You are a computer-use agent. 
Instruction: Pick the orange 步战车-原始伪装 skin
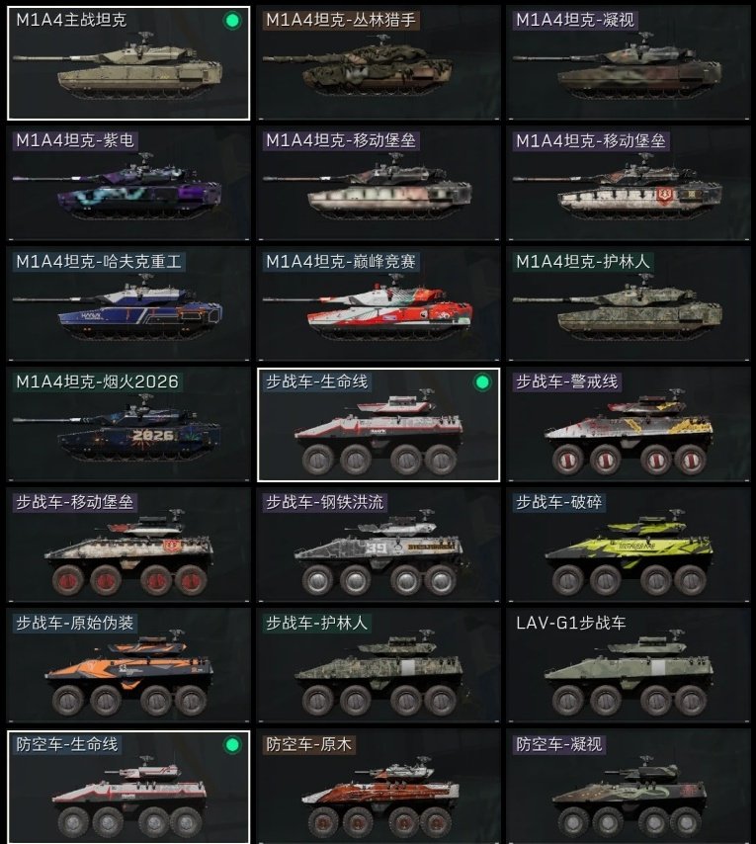pos(128,666)
